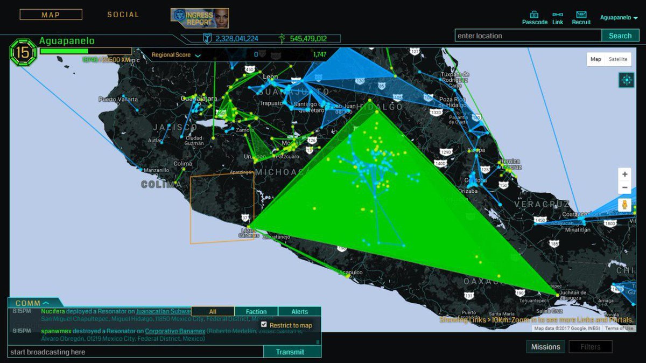Click the Acapulco map label

click(x=350, y=273)
